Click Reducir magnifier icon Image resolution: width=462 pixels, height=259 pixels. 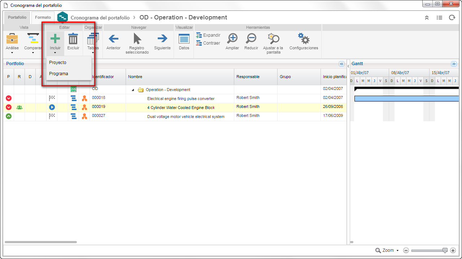pos(251,38)
